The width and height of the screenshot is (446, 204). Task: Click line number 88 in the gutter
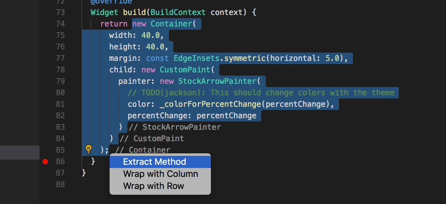(60, 185)
